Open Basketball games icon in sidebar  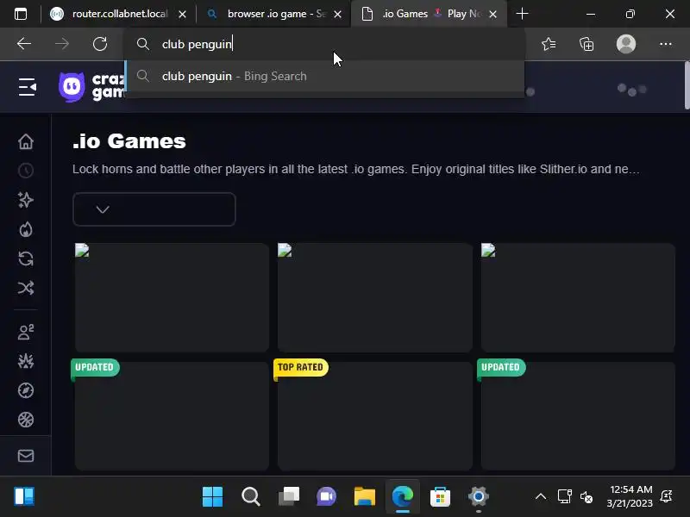point(26,420)
